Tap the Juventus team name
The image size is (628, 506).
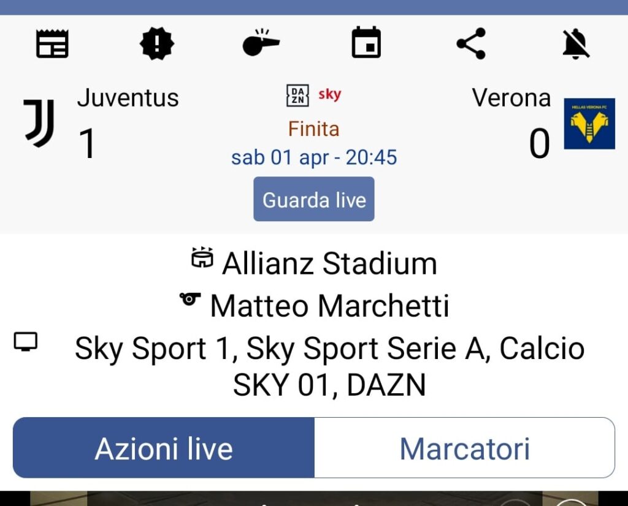pos(128,98)
